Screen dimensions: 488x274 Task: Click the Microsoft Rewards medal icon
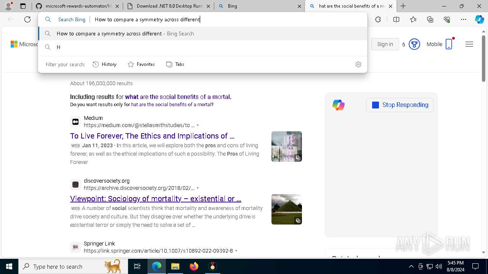[x=414, y=44]
